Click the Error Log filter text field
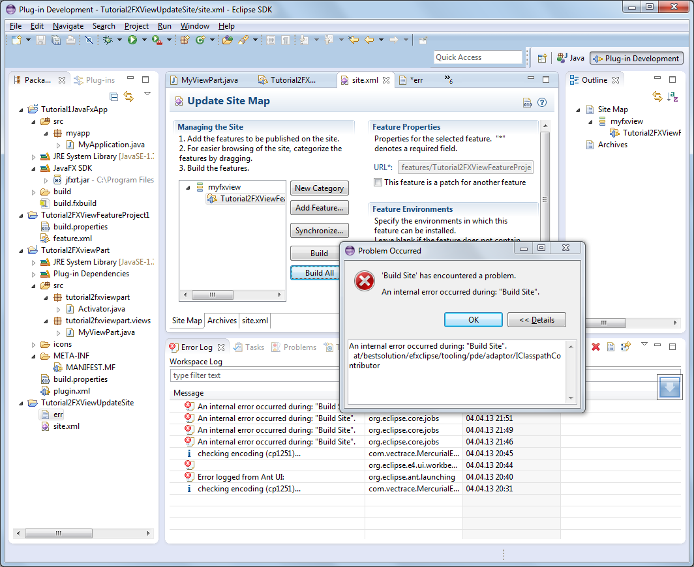694x567 pixels. pos(254,375)
